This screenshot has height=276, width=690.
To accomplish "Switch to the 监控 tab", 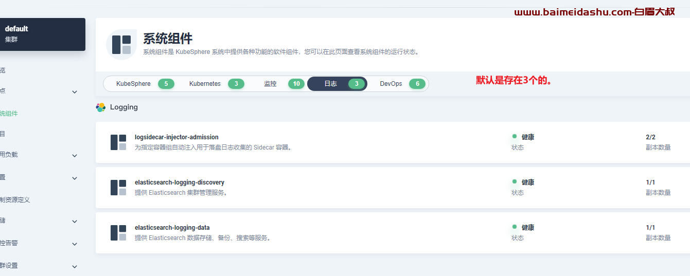I will [278, 84].
